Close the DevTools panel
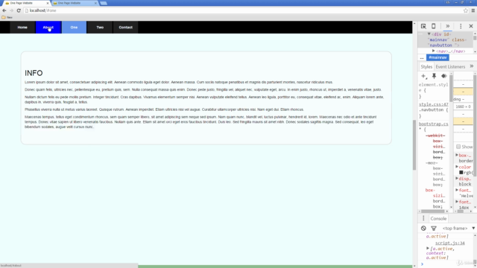This screenshot has width=477, height=268. pos(471,26)
